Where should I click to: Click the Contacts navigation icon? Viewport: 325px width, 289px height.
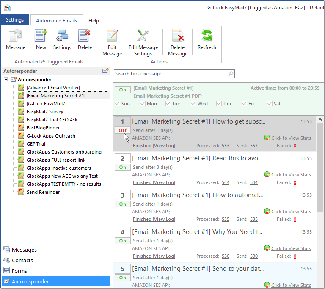[x=7, y=260]
